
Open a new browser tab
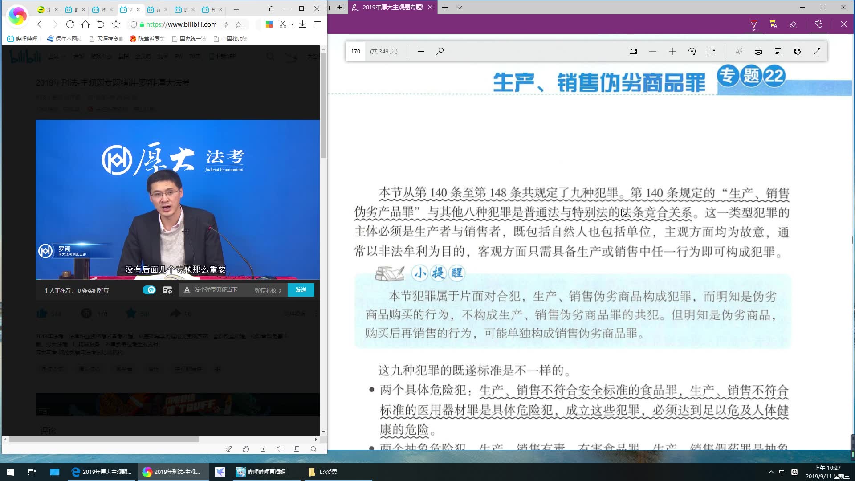click(x=236, y=9)
